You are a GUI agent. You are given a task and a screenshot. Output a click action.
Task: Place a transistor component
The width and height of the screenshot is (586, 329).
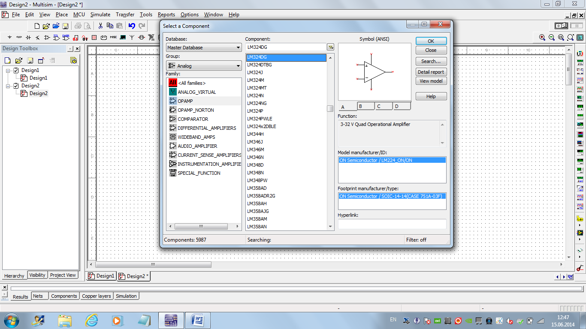(38, 38)
